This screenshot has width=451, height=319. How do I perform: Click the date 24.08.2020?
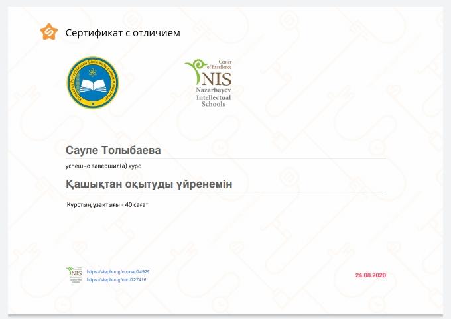click(x=371, y=275)
